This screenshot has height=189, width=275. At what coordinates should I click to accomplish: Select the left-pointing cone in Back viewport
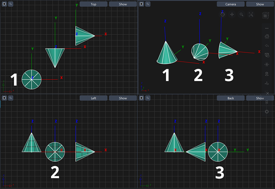pyautogui.click(x=197, y=152)
